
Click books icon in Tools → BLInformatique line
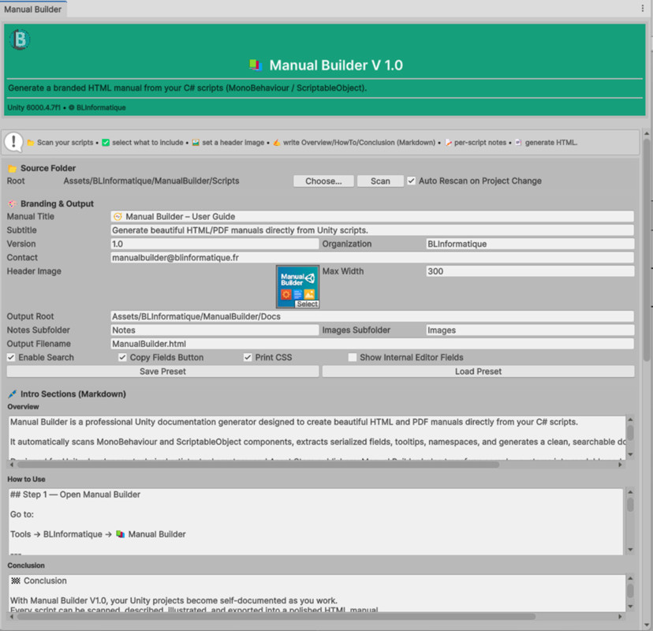click(x=121, y=534)
